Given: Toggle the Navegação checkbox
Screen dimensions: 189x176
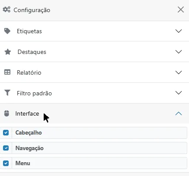Looking at the screenshot, I should (x=6, y=148).
